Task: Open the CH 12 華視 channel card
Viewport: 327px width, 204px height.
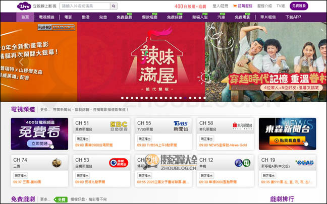Action: (x=226, y=171)
